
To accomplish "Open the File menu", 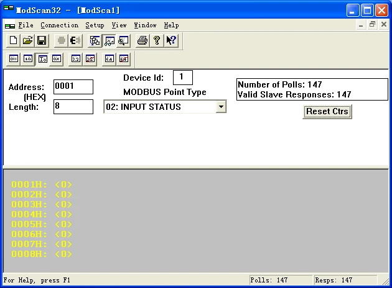I will click(x=26, y=25).
